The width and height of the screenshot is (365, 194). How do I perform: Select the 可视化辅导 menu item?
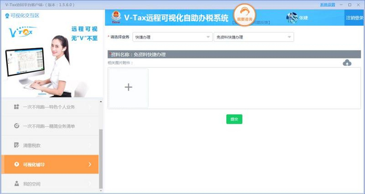pos(50,164)
